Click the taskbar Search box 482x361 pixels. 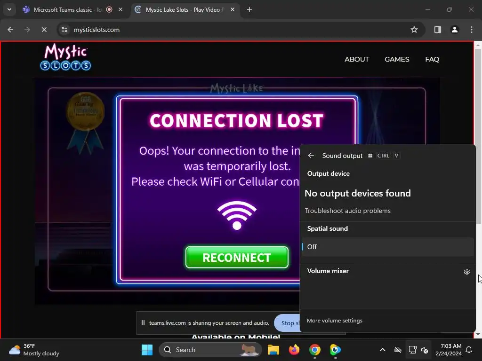(210, 350)
